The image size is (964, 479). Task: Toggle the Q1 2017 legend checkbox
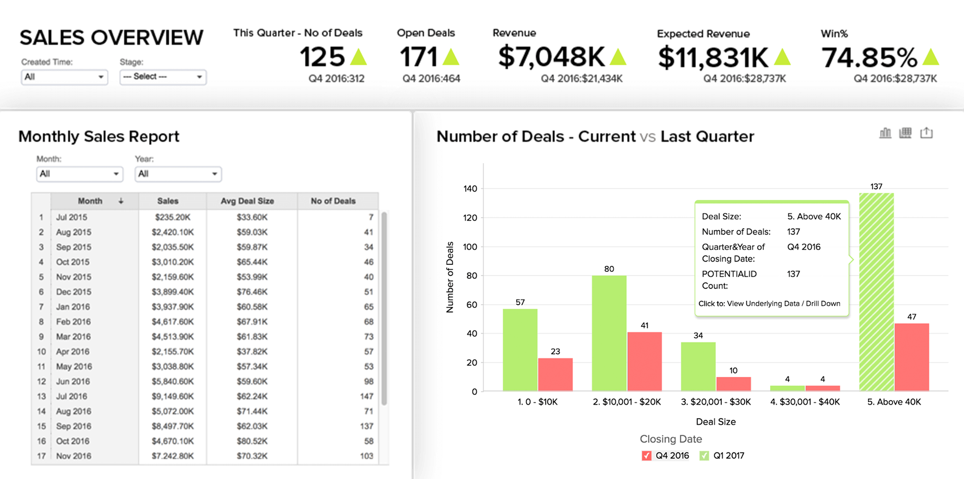pos(704,456)
